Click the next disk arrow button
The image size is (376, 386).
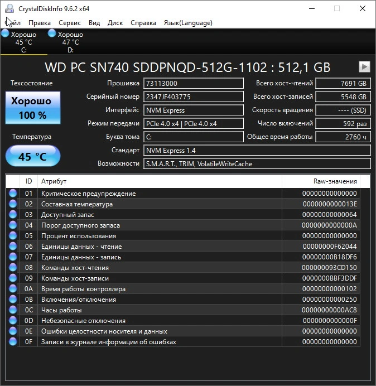point(364,67)
